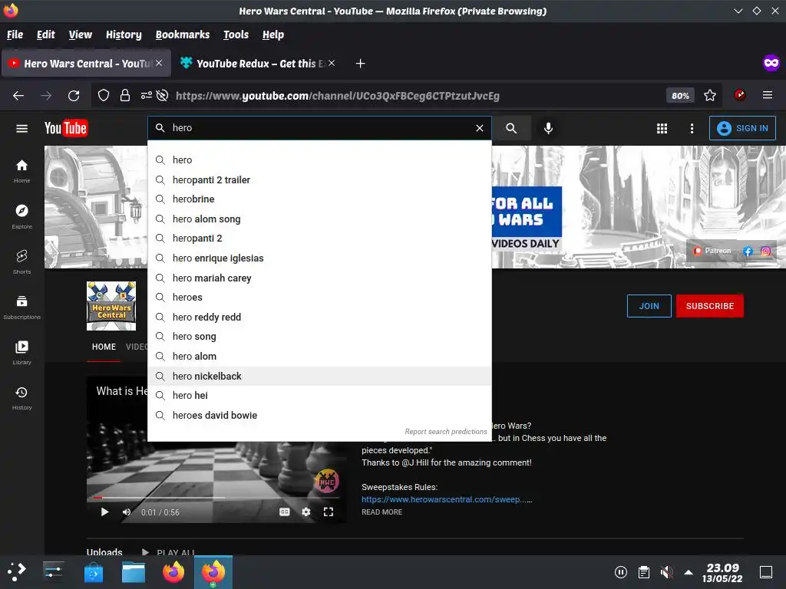786x589 pixels.
Task: Open the Firefox application menu
Action: pyautogui.click(x=768, y=95)
